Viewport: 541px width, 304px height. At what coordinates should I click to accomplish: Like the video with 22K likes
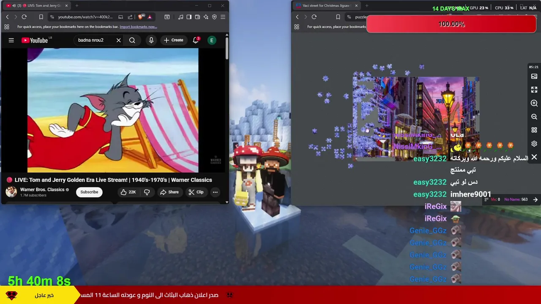click(x=128, y=192)
